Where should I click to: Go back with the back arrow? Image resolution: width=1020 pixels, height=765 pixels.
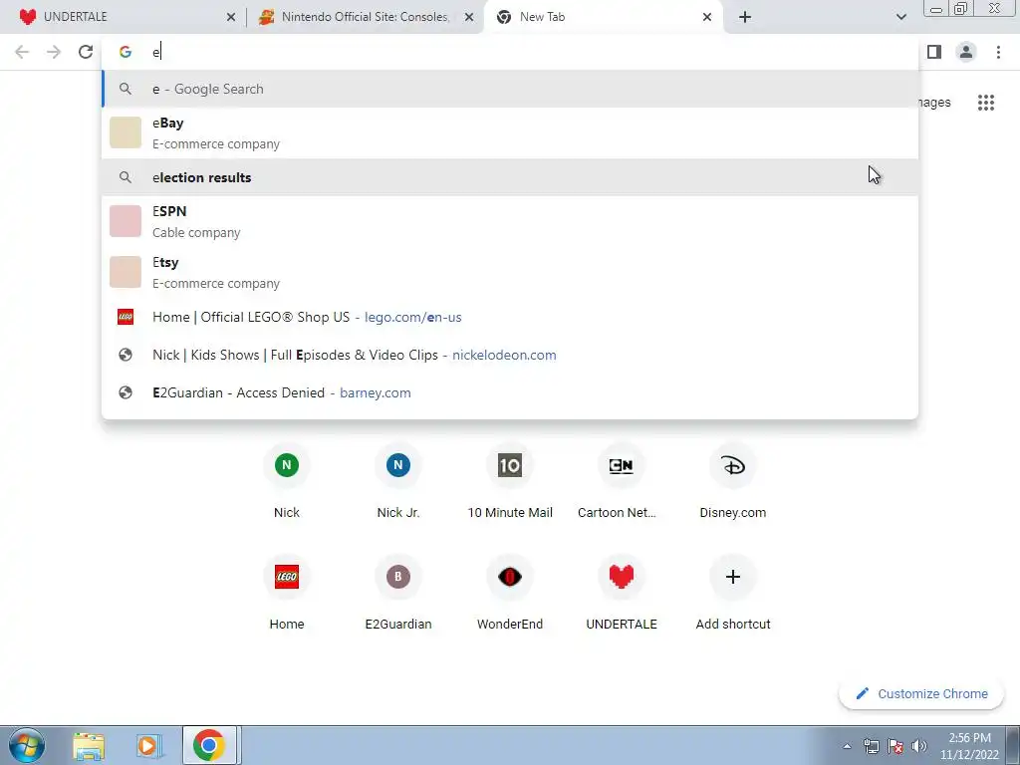click(x=22, y=52)
